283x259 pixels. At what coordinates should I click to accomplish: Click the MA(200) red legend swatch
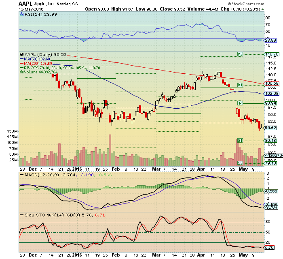(22, 64)
